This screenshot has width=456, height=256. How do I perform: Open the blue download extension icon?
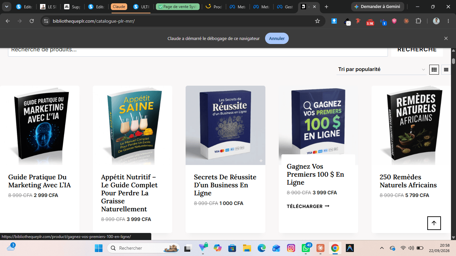(334, 21)
